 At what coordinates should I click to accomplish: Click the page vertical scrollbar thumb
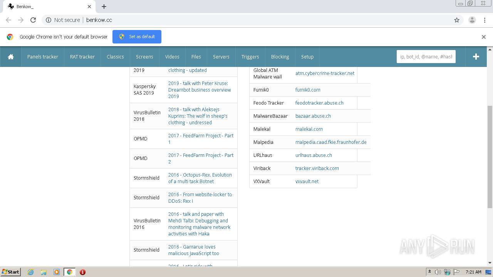point(490,157)
